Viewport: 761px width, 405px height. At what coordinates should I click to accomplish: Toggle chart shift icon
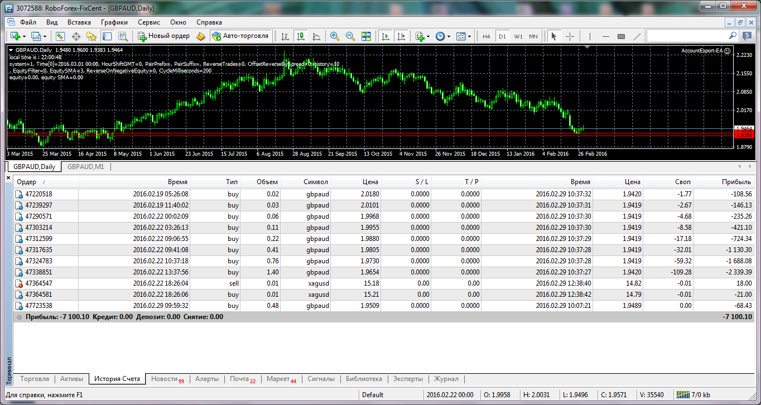coord(401,36)
